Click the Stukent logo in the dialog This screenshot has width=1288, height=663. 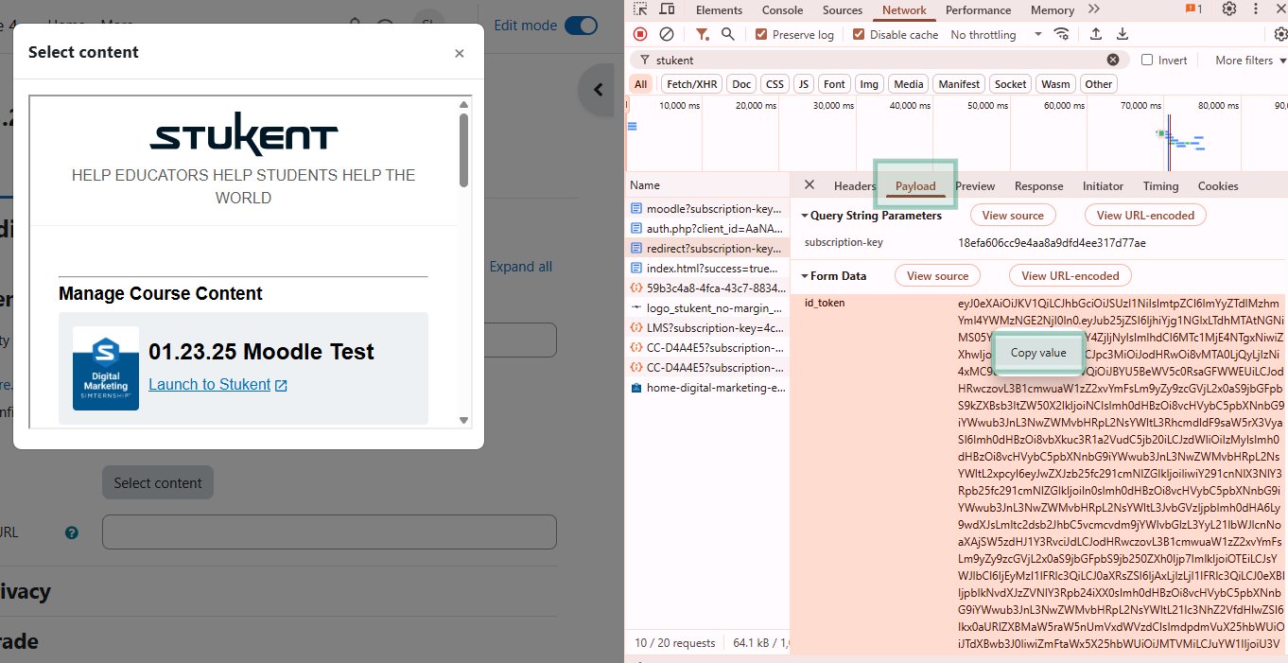[x=243, y=134]
